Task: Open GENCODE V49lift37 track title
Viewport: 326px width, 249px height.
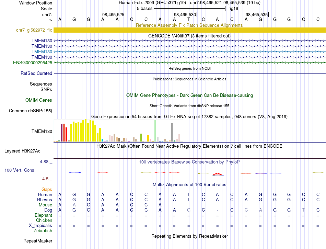Action: 189,36
